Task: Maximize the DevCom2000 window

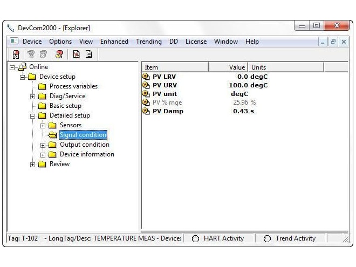Action: coord(316,25)
